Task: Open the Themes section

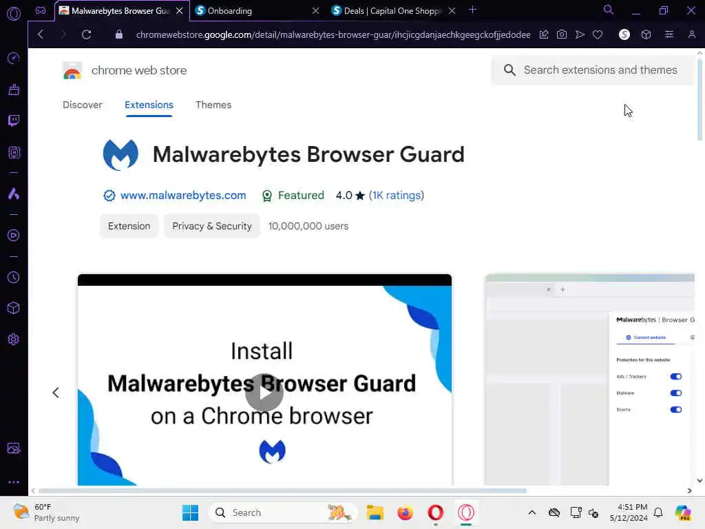Action: [213, 105]
